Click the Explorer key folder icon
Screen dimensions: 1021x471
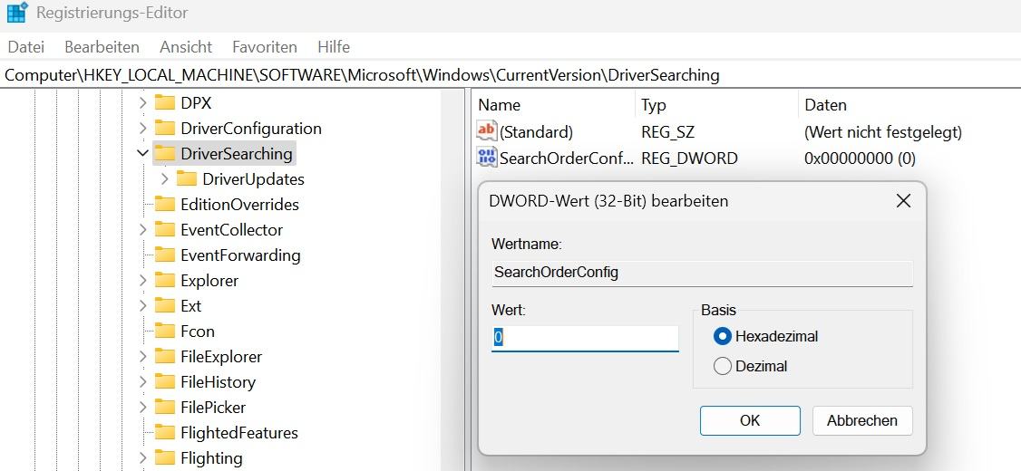164,280
